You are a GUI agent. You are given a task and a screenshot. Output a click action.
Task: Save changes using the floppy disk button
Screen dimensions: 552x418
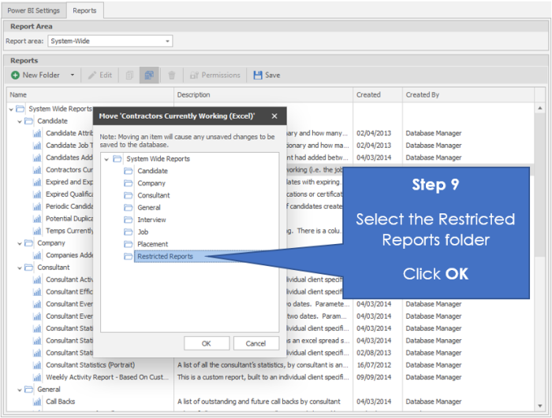tap(267, 76)
